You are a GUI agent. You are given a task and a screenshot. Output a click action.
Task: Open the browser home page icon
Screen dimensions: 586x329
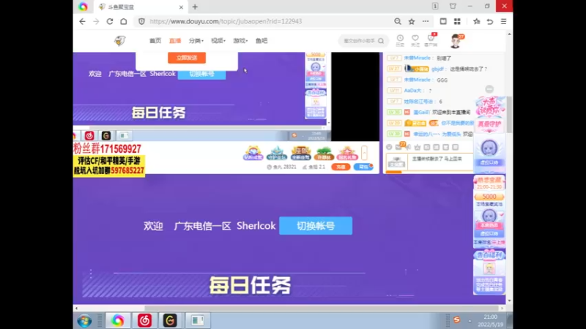[124, 22]
